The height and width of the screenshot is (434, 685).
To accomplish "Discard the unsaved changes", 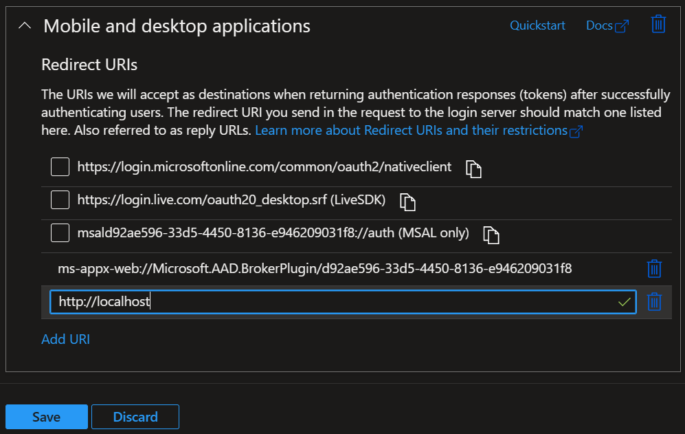I will tap(135, 417).
